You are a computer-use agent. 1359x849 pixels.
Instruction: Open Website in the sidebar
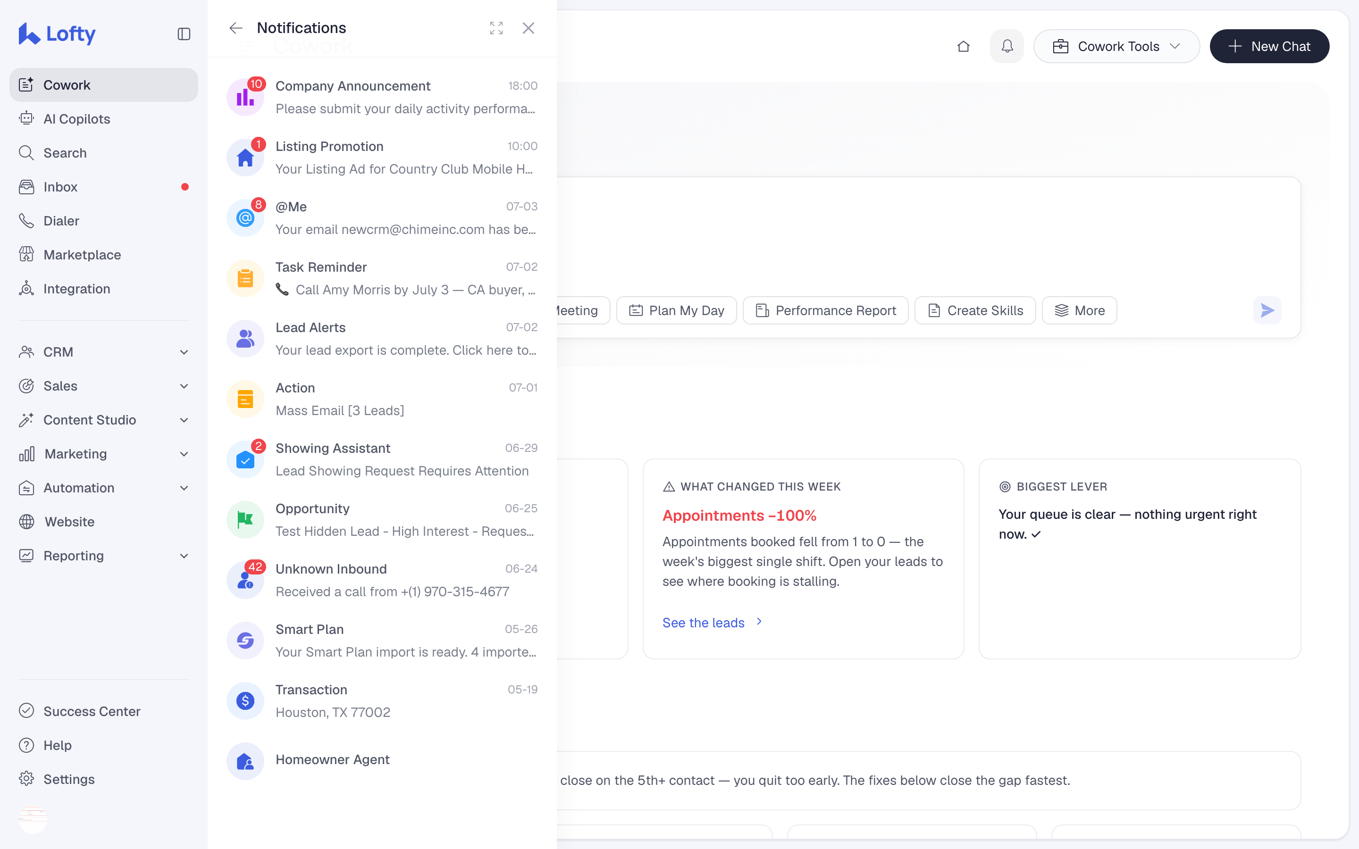(x=104, y=522)
